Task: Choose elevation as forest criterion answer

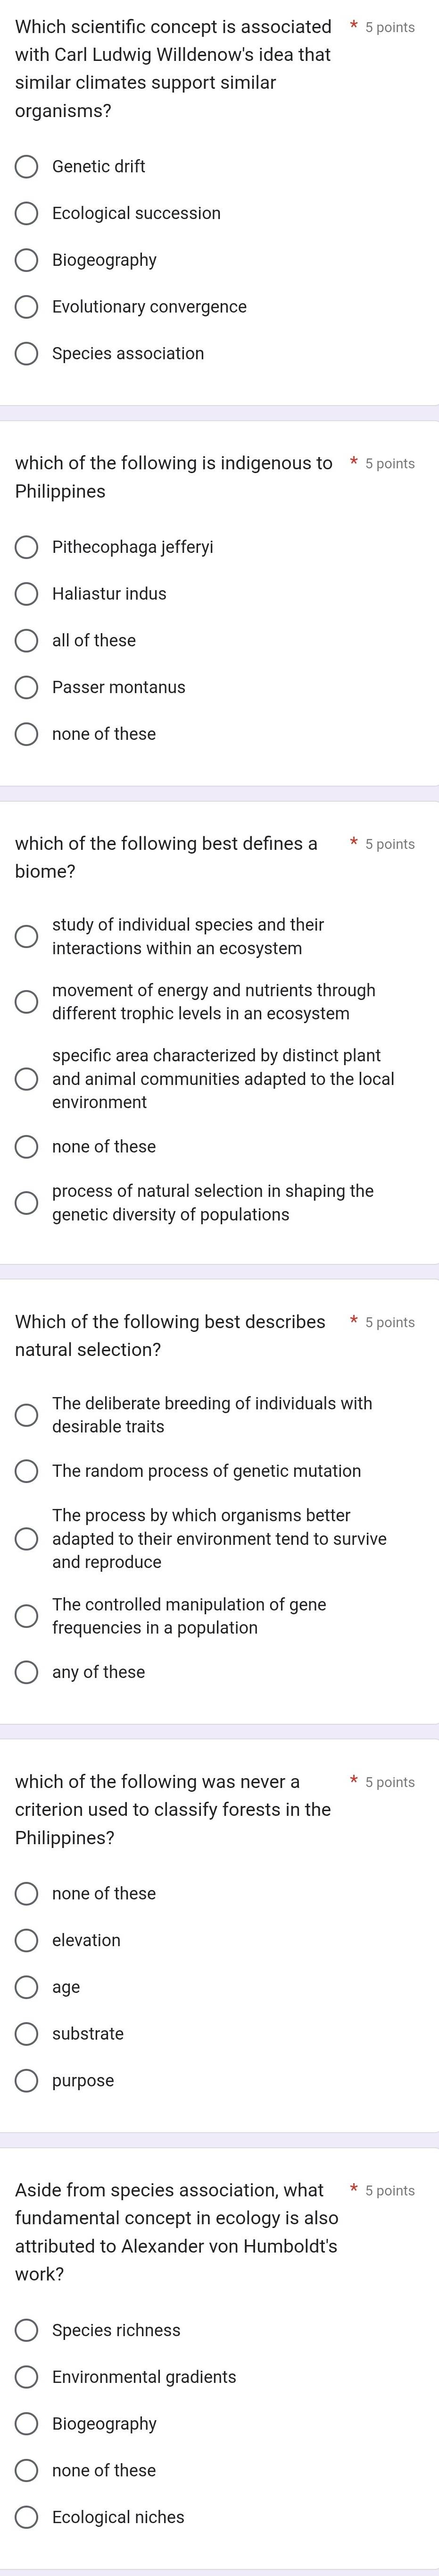Action: (27, 1940)
